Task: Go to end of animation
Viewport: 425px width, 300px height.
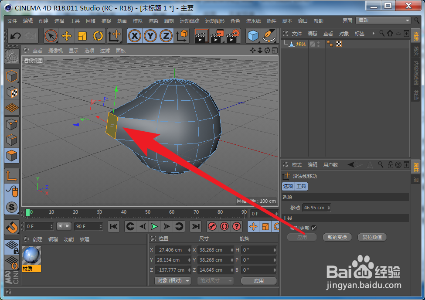Action: tap(196, 226)
